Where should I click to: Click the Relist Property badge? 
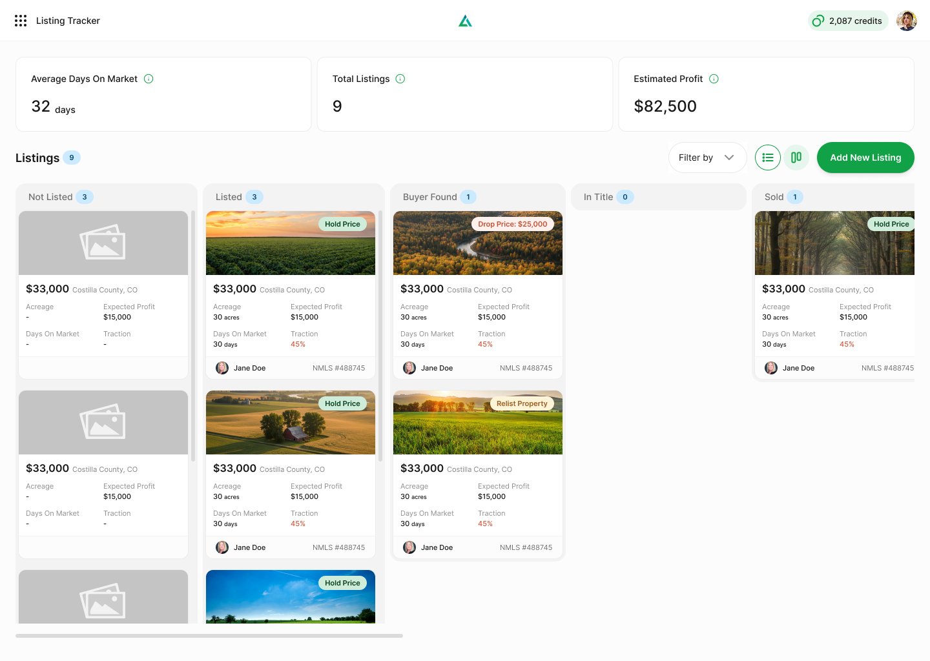tap(522, 403)
